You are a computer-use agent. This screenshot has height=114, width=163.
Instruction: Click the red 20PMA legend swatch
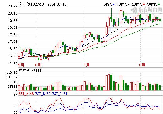tap(144, 4)
